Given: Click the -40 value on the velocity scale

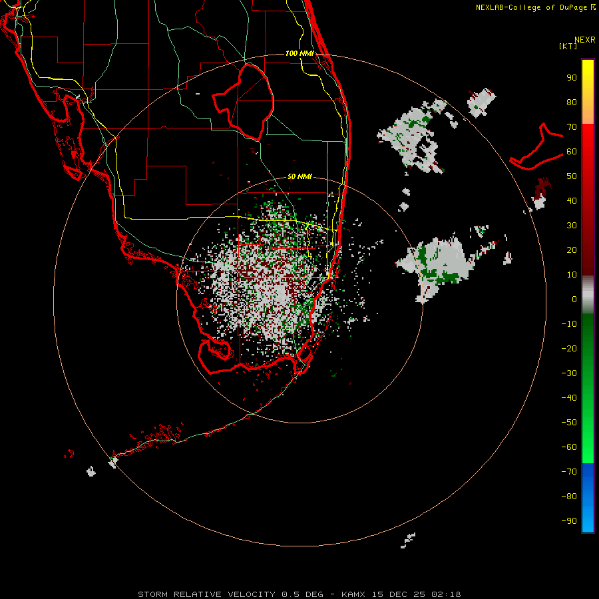Looking at the screenshot, I should (x=569, y=398).
